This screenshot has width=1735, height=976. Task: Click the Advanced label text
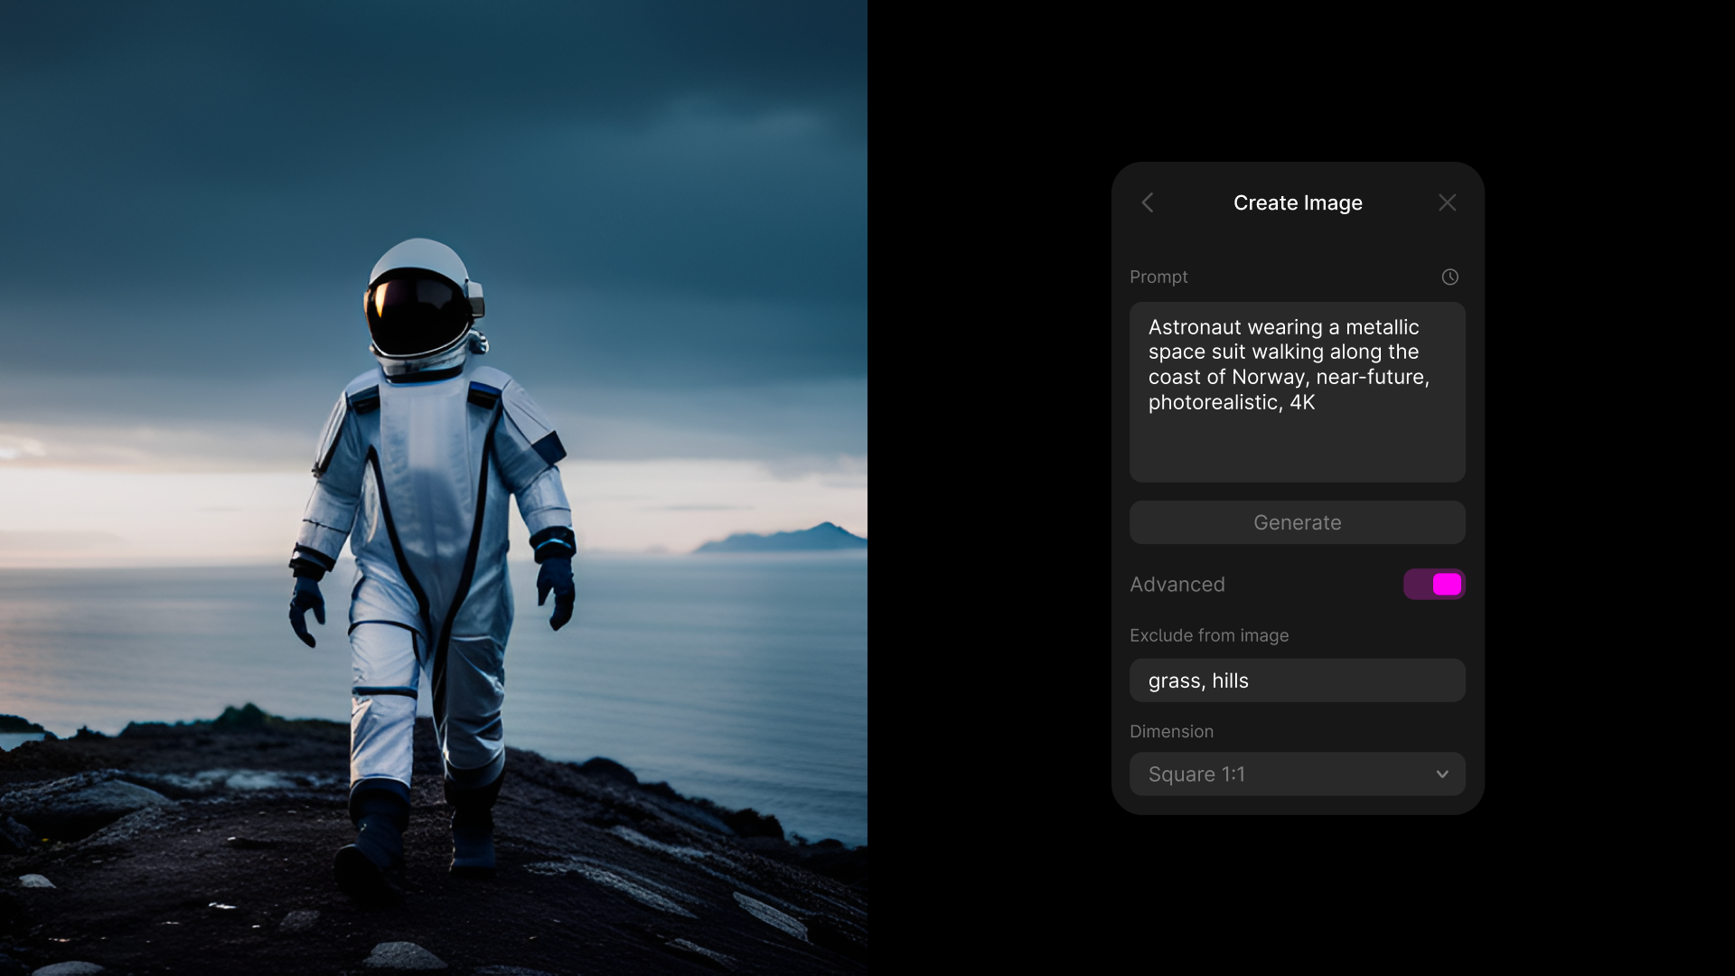[x=1177, y=585]
